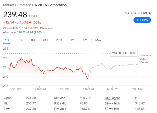This screenshot has height=113, width=157.
Task: Switch to the 5D chart range
Action: (x=20, y=40)
